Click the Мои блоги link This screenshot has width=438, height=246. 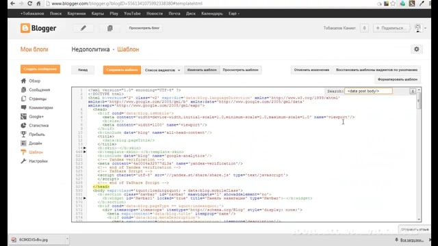tap(34, 49)
